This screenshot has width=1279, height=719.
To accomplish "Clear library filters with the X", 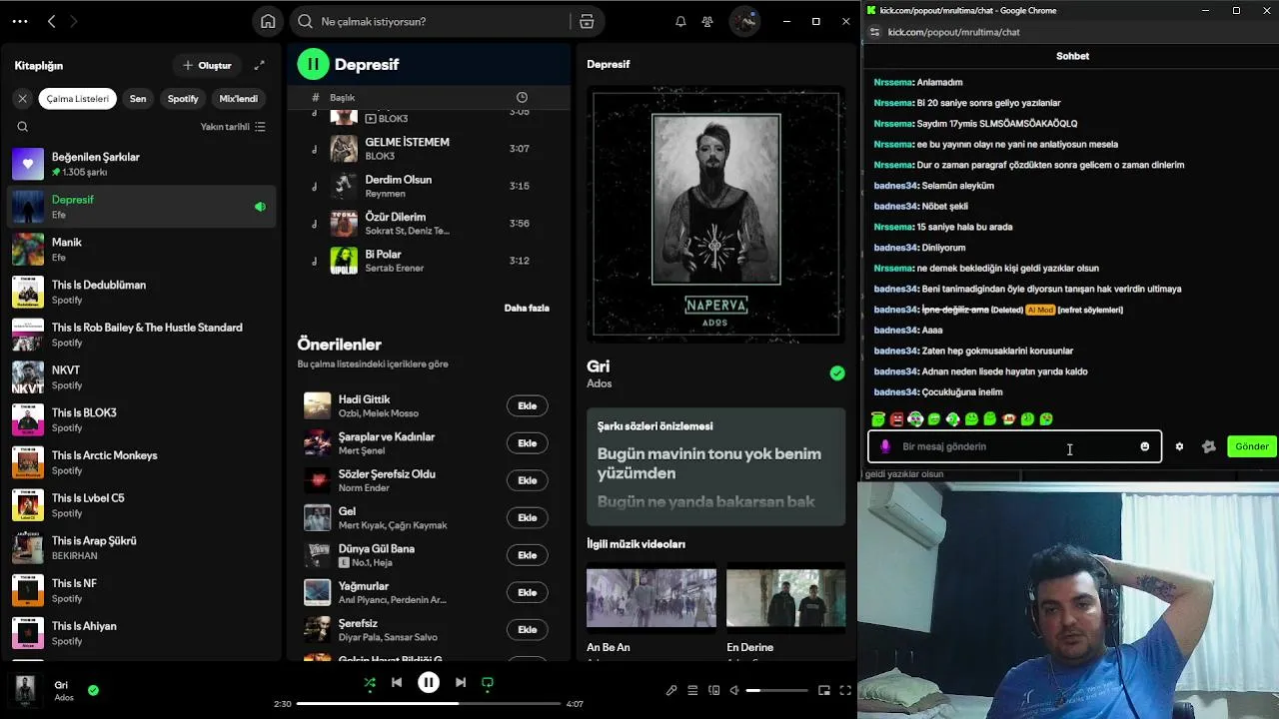I will click(22, 99).
